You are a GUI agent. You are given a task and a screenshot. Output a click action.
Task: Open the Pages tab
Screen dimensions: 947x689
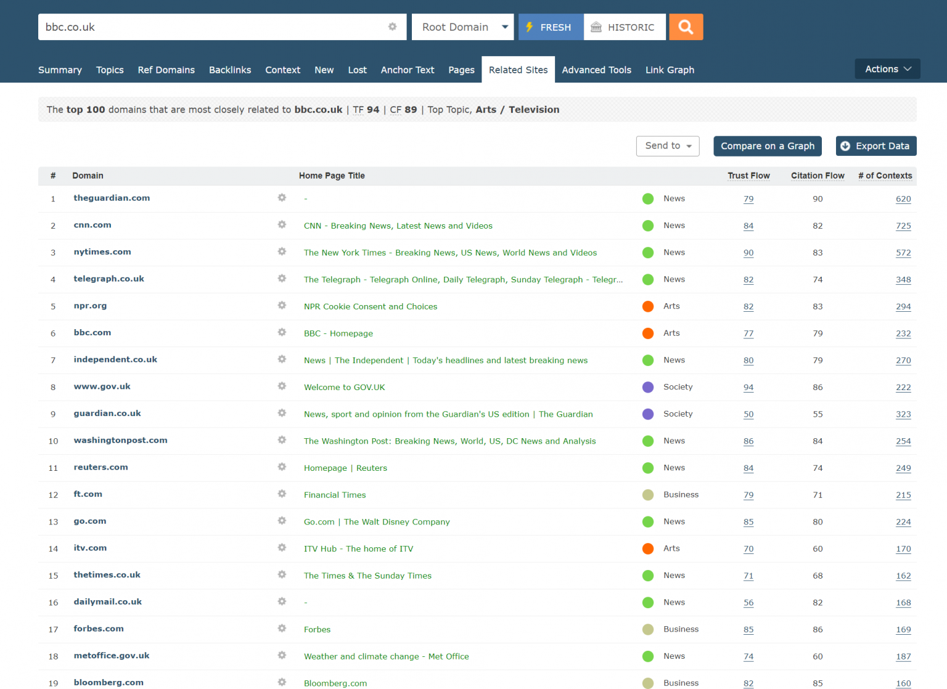click(x=461, y=70)
